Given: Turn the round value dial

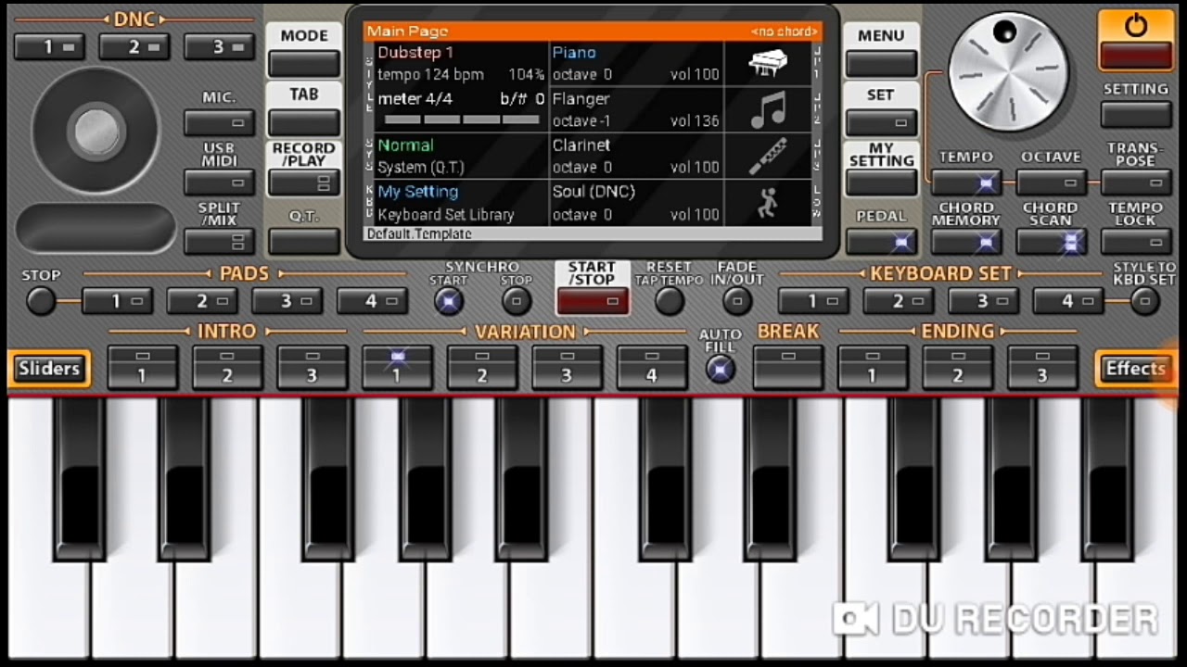Looking at the screenshot, I should 1007,72.
